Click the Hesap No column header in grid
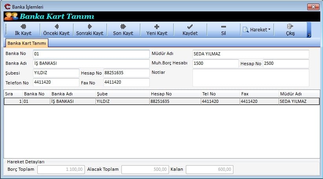The width and height of the screenshot is (323, 179). click(x=175, y=94)
